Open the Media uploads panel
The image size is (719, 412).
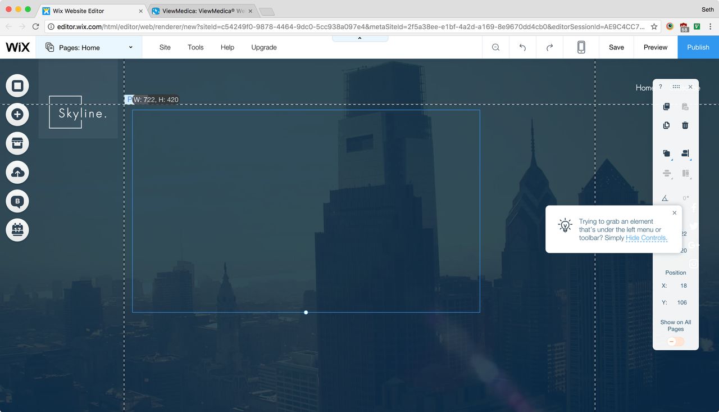click(17, 173)
